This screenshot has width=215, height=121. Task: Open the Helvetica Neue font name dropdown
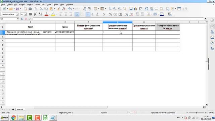click(x=17, y=14)
